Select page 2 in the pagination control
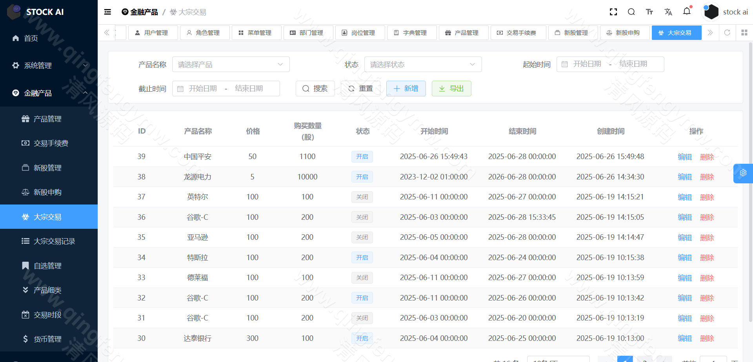The height and width of the screenshot is (362, 753). 644,360
